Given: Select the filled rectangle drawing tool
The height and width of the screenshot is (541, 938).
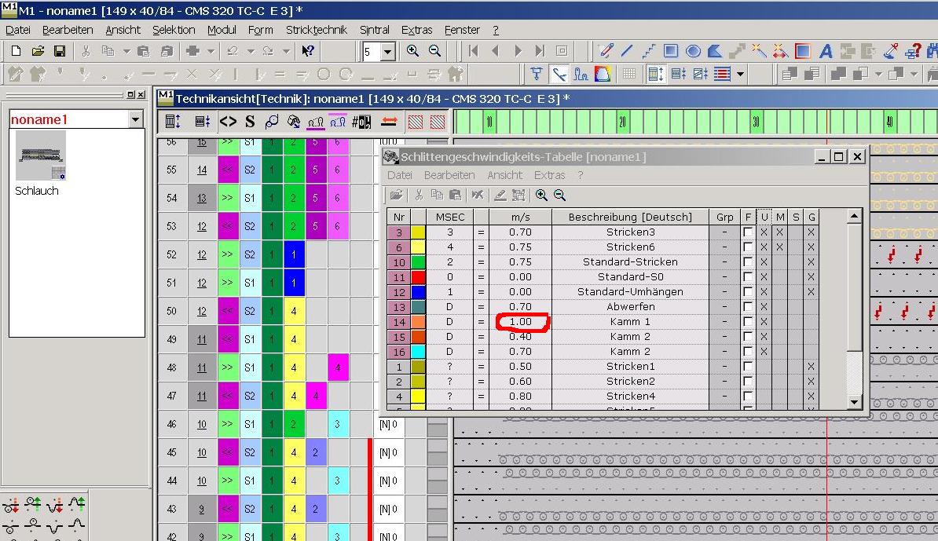Looking at the screenshot, I should click(x=671, y=51).
